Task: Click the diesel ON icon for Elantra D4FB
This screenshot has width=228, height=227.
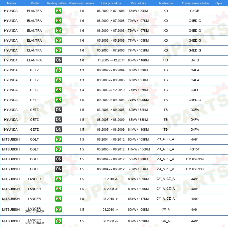Action: (x=58, y=61)
